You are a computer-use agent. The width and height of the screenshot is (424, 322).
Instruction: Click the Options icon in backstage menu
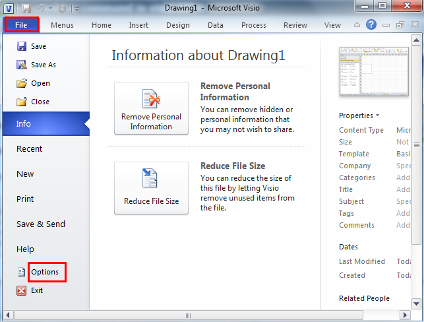pyautogui.click(x=22, y=272)
